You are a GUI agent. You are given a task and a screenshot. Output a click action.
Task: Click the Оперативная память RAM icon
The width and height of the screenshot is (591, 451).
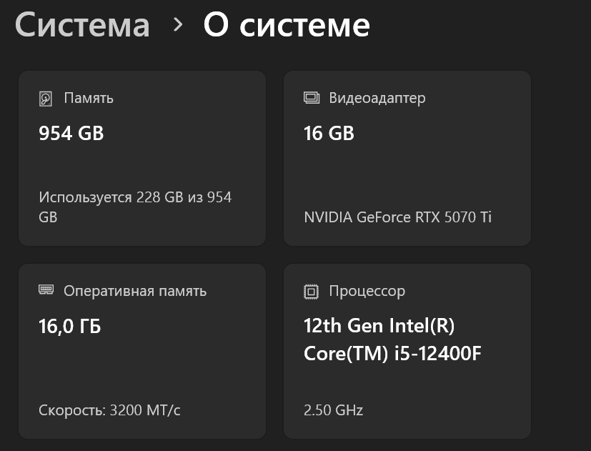46,291
